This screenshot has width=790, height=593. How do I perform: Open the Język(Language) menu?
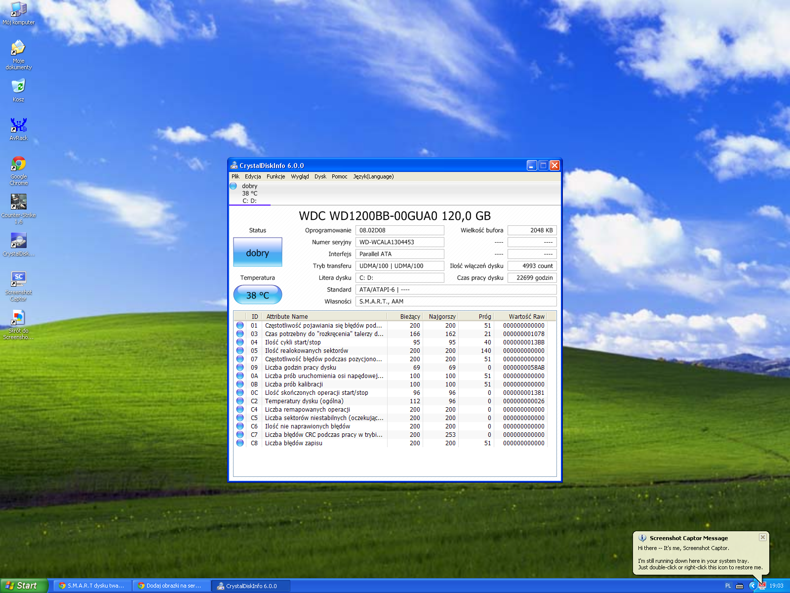click(373, 176)
